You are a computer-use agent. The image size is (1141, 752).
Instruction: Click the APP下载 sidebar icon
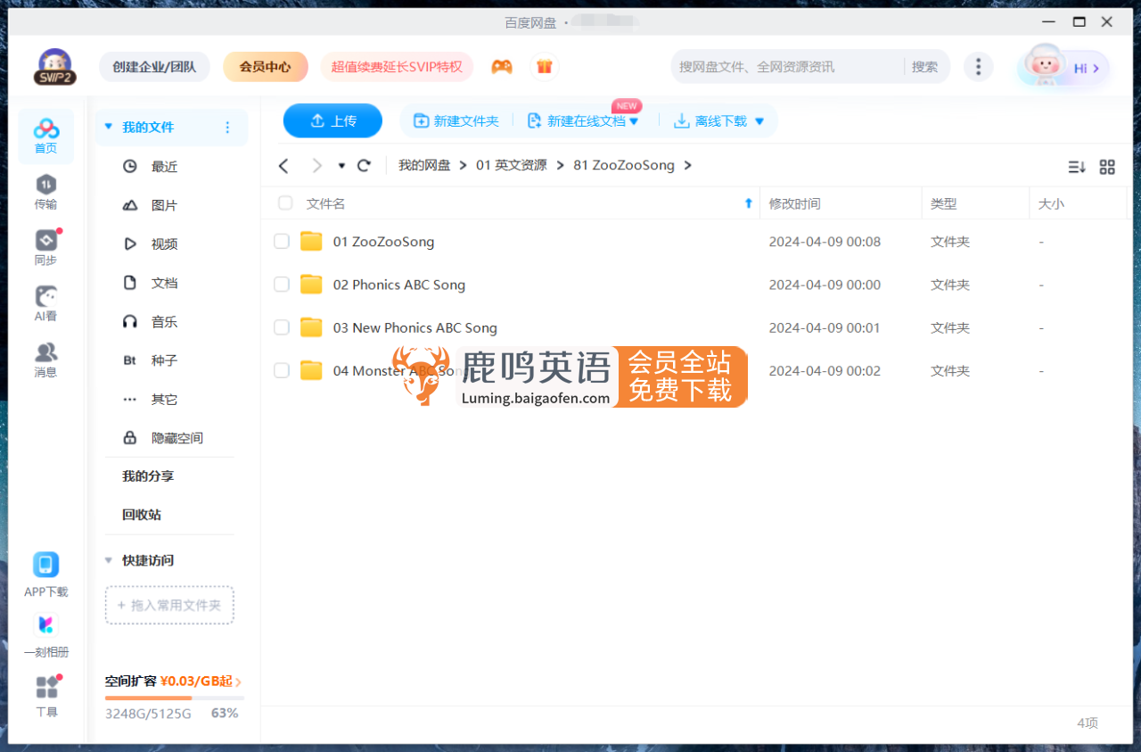[46, 574]
